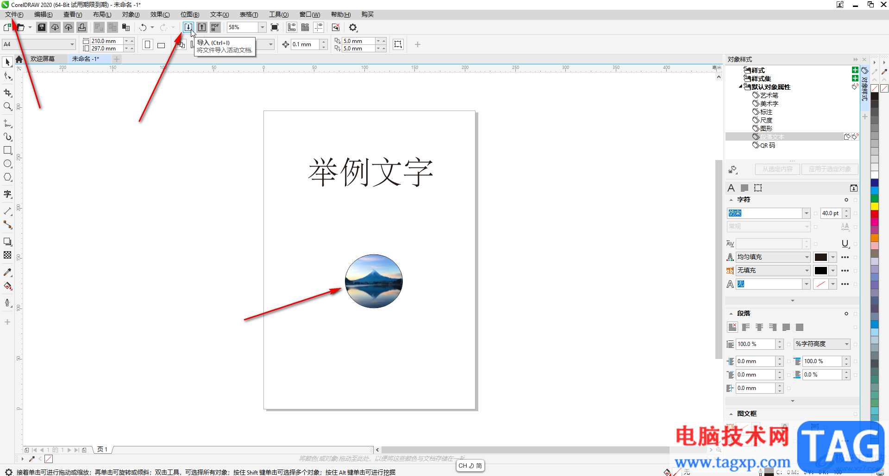Open the text fill color picker
The image size is (889, 476).
click(825, 257)
